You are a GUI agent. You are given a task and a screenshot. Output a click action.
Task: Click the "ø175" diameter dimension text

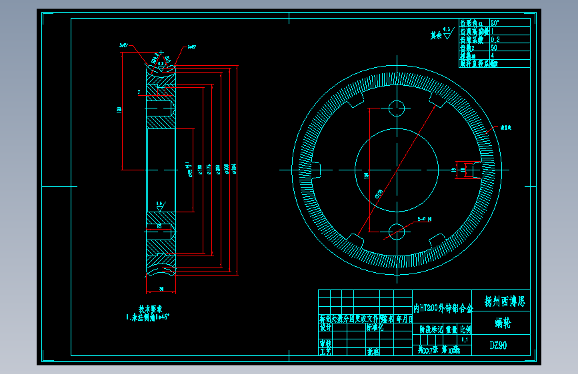[209, 169]
